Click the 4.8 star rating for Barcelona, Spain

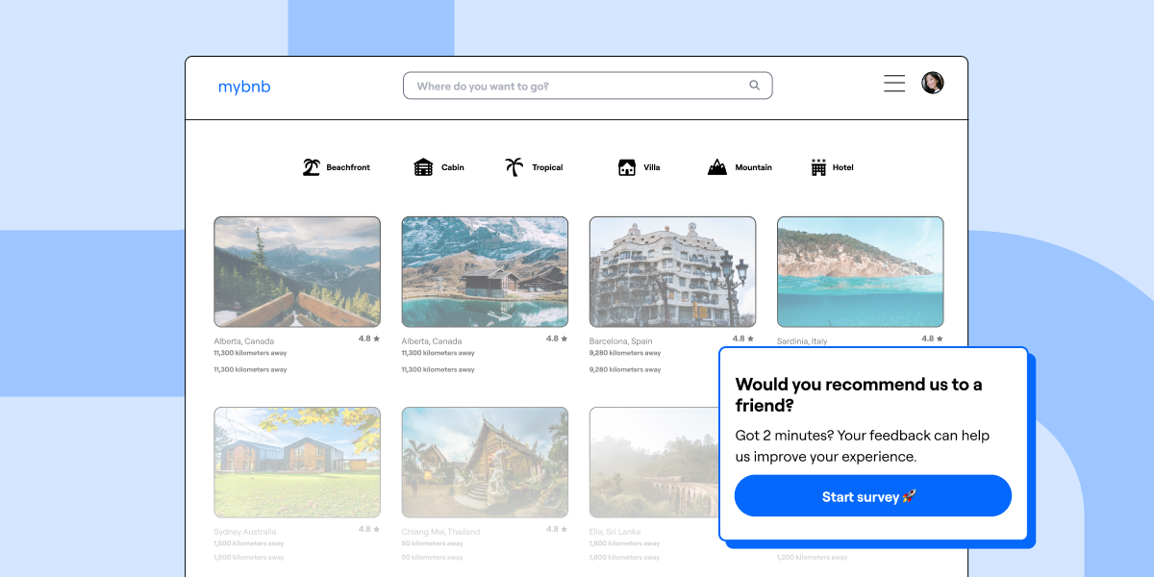tap(743, 339)
